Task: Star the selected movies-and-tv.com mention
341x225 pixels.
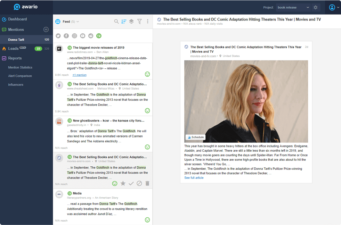Action: [123, 183]
